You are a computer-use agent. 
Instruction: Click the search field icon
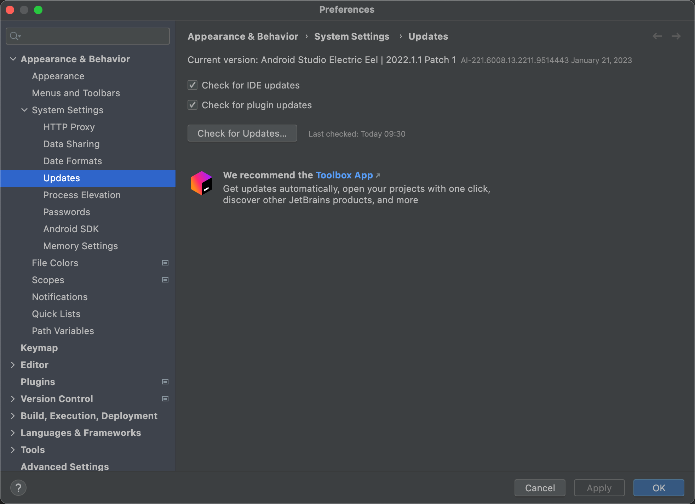coord(15,36)
